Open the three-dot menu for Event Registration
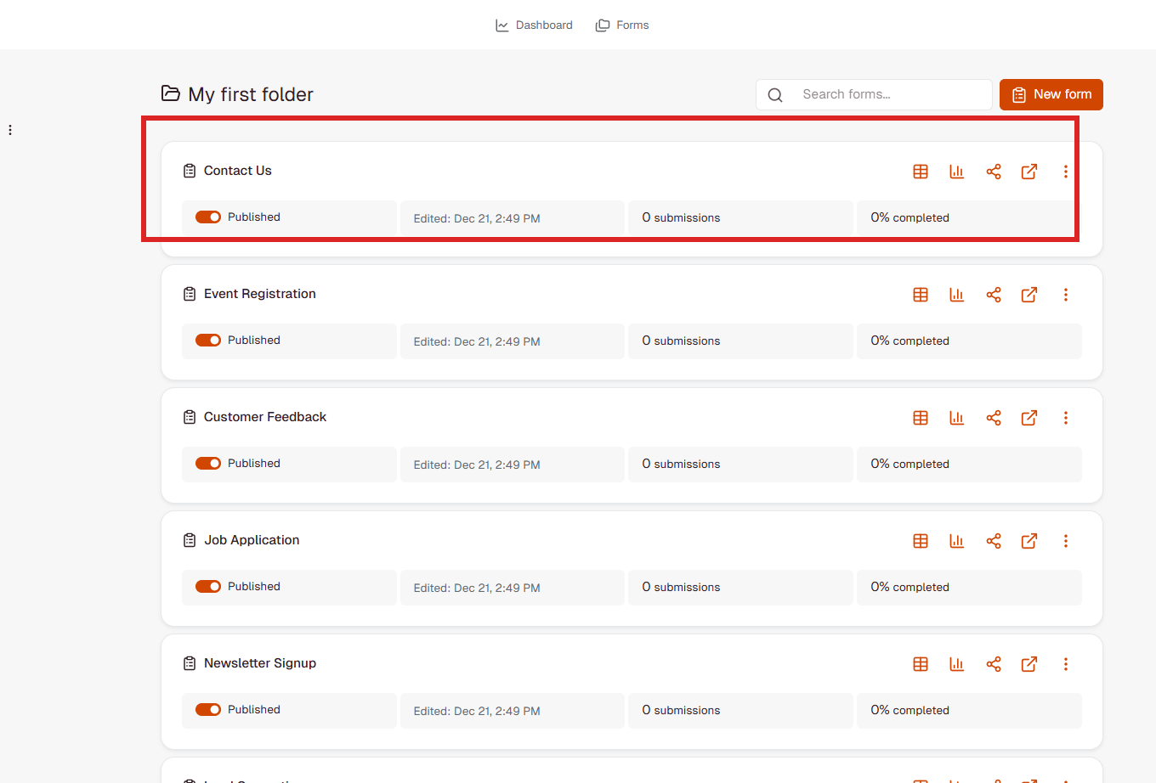Viewport: 1156px width, 783px height. click(x=1066, y=295)
